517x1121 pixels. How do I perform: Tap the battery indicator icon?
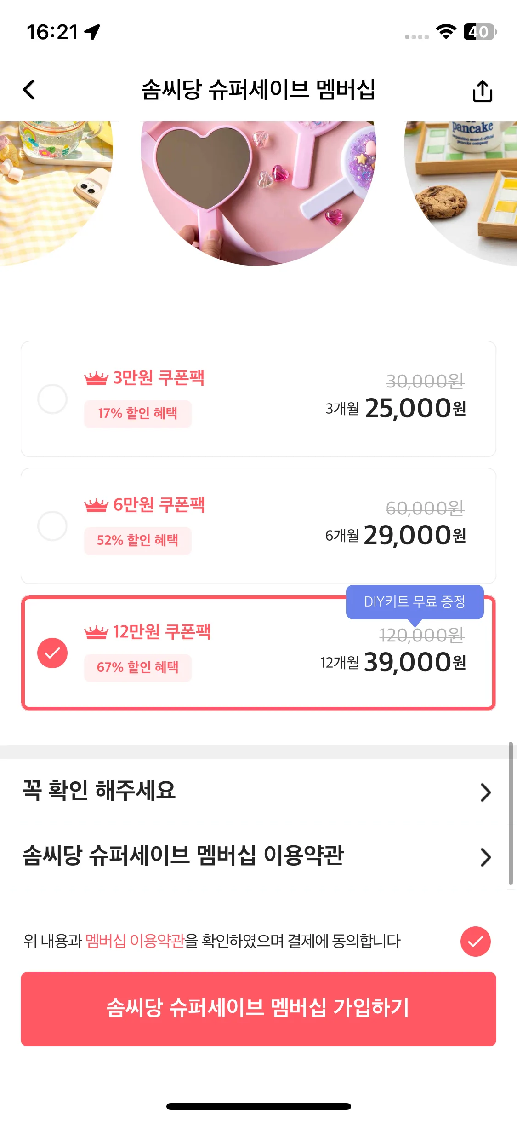pos(480,32)
